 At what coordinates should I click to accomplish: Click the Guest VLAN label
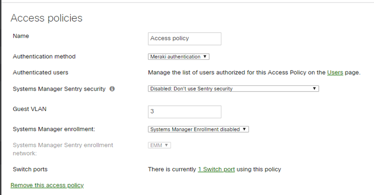coord(30,109)
